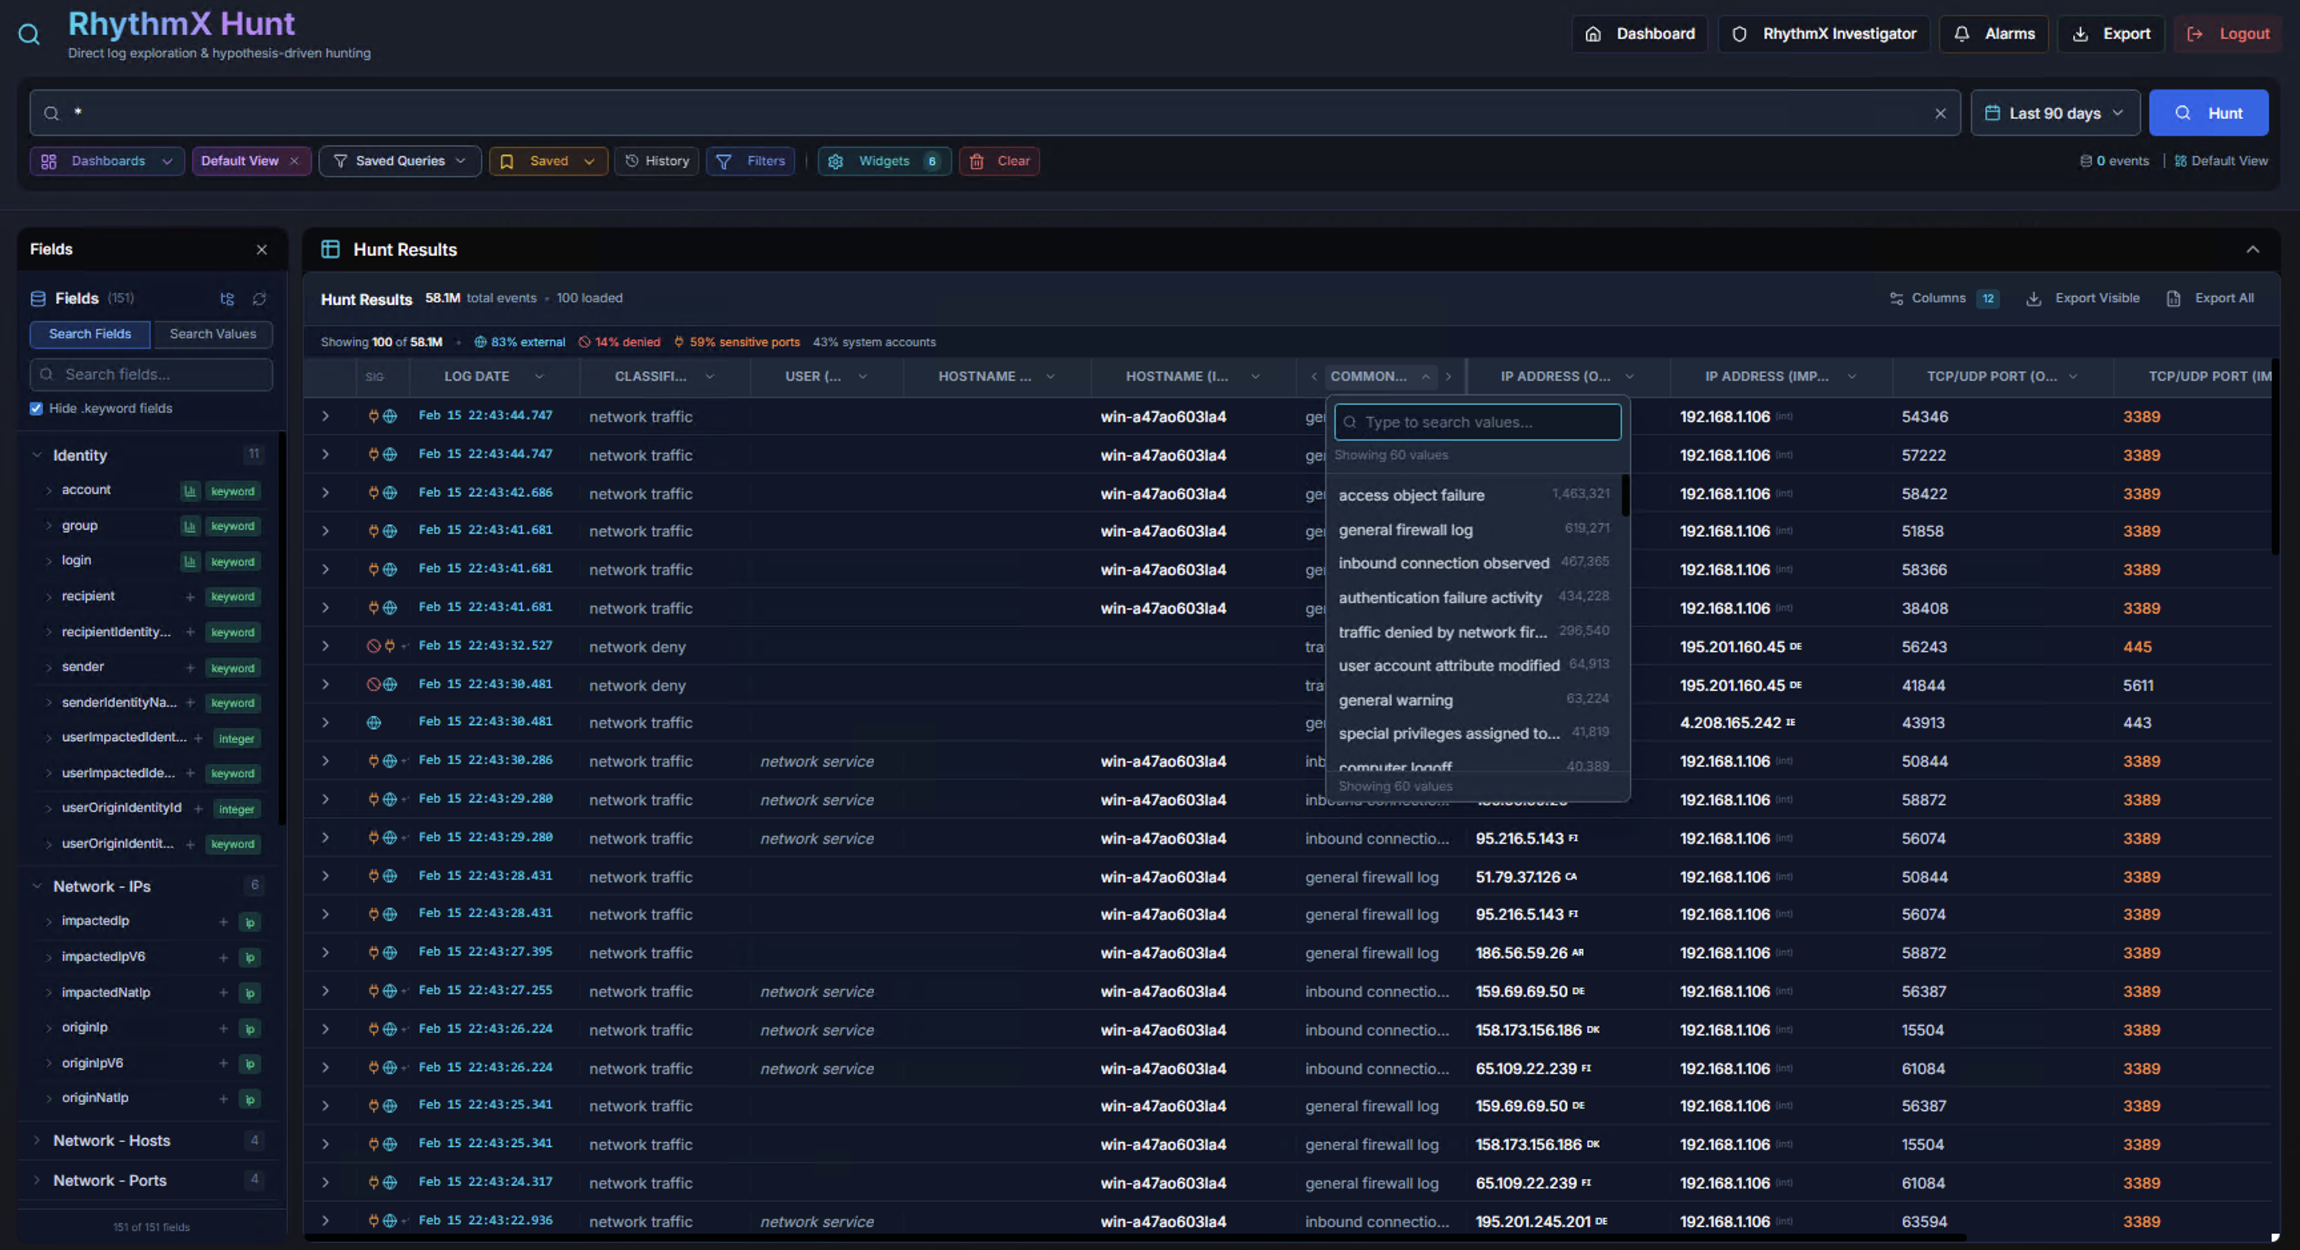Collapse Hunt Results panel with chevron
The image size is (2300, 1250).
click(x=2252, y=250)
